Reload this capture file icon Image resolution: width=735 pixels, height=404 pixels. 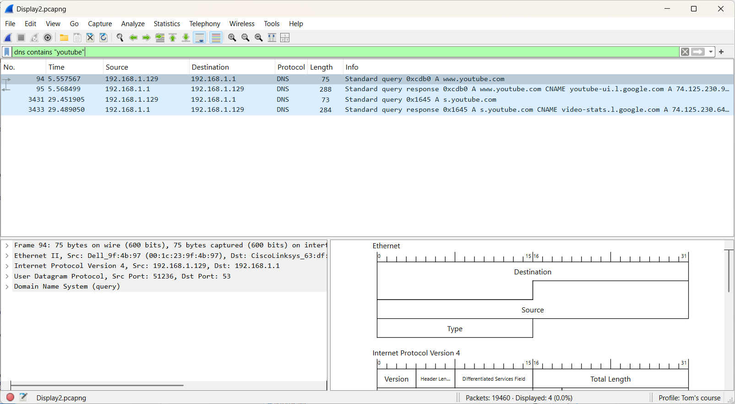tap(103, 38)
